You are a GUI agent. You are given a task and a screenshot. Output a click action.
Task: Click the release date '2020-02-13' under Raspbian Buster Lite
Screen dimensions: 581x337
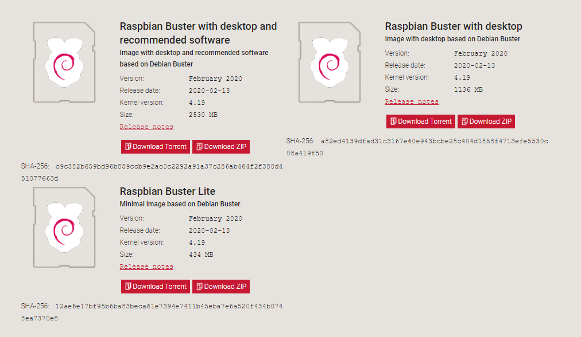210,230
